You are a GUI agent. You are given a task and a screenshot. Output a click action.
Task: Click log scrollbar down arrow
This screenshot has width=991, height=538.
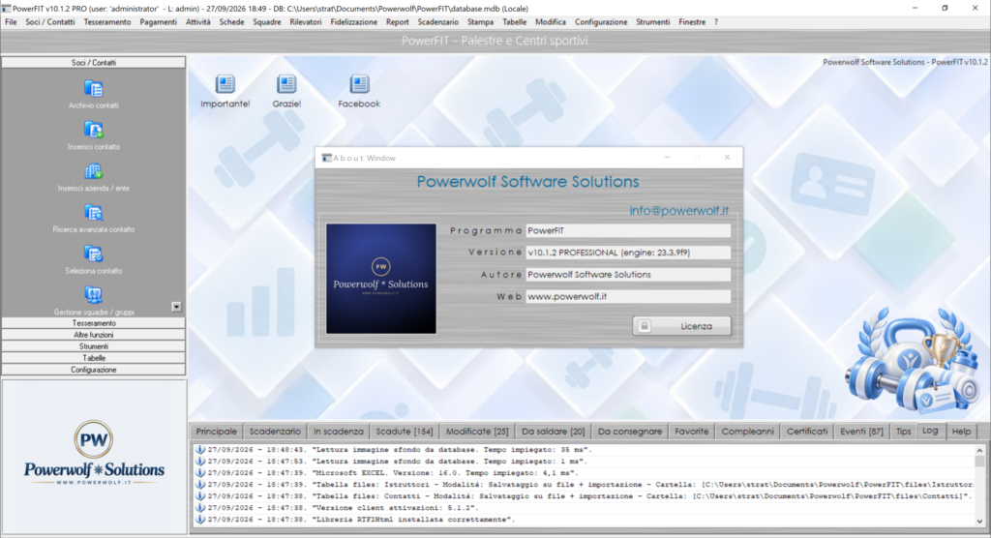click(979, 522)
